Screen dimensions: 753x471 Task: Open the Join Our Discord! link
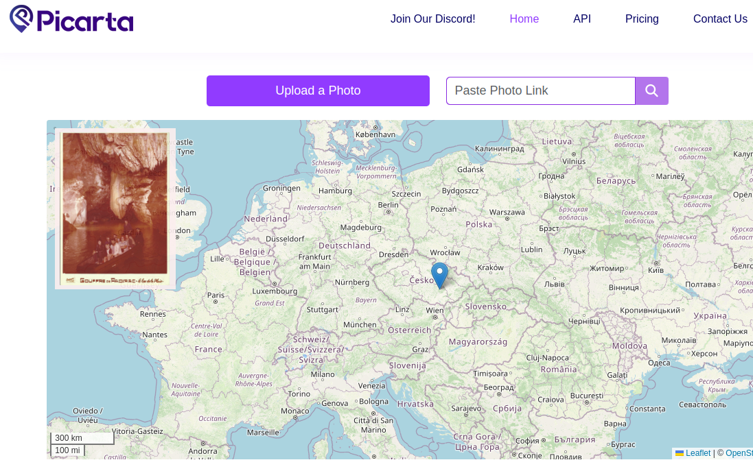[x=432, y=19]
